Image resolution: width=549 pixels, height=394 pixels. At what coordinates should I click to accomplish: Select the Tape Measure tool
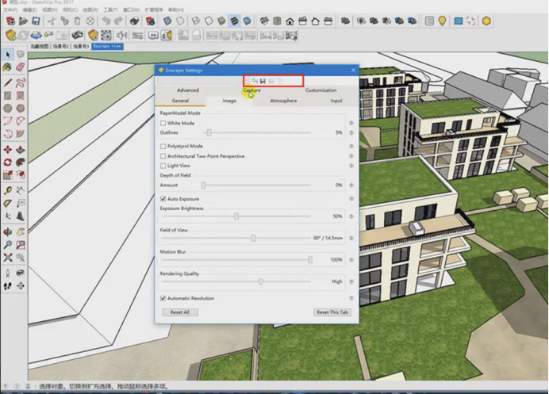pyautogui.click(x=8, y=190)
